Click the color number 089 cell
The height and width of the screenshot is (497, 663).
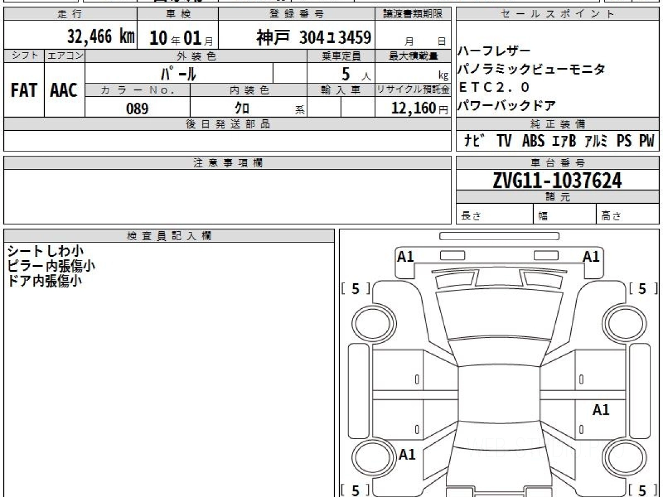(x=137, y=109)
